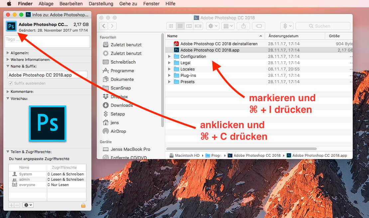Click the name field Adobe Photoshop CC 2018.app
This screenshot has height=218, width=369.
click(47, 75)
